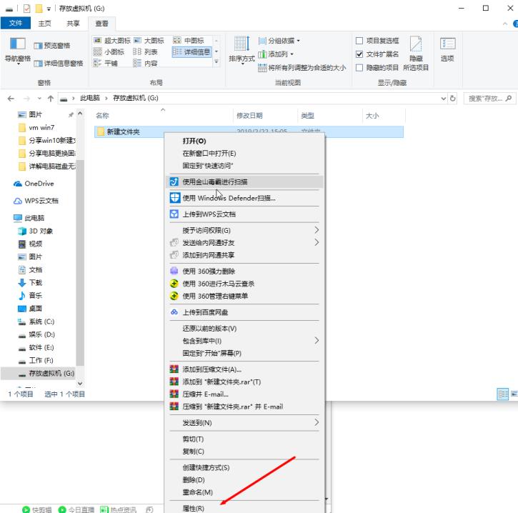Open OneDrive in navigation pane
This screenshot has width=518, height=513.
[x=34, y=184]
